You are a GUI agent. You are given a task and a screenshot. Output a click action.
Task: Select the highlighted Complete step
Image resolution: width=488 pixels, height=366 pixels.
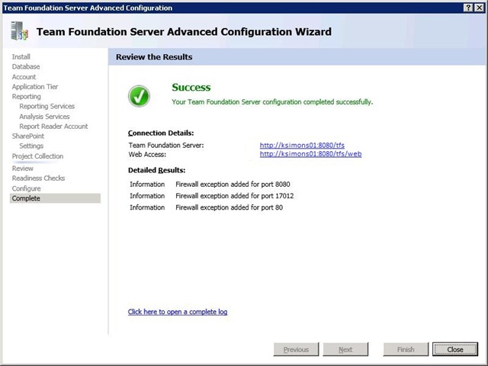55,198
